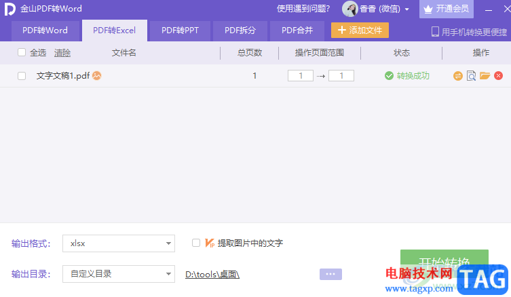Click the 总页数 column header

coord(250,53)
